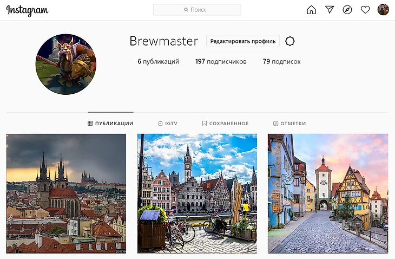395x259 pixels.
Task: Open Direct messages paper plane icon
Action: coord(329,10)
